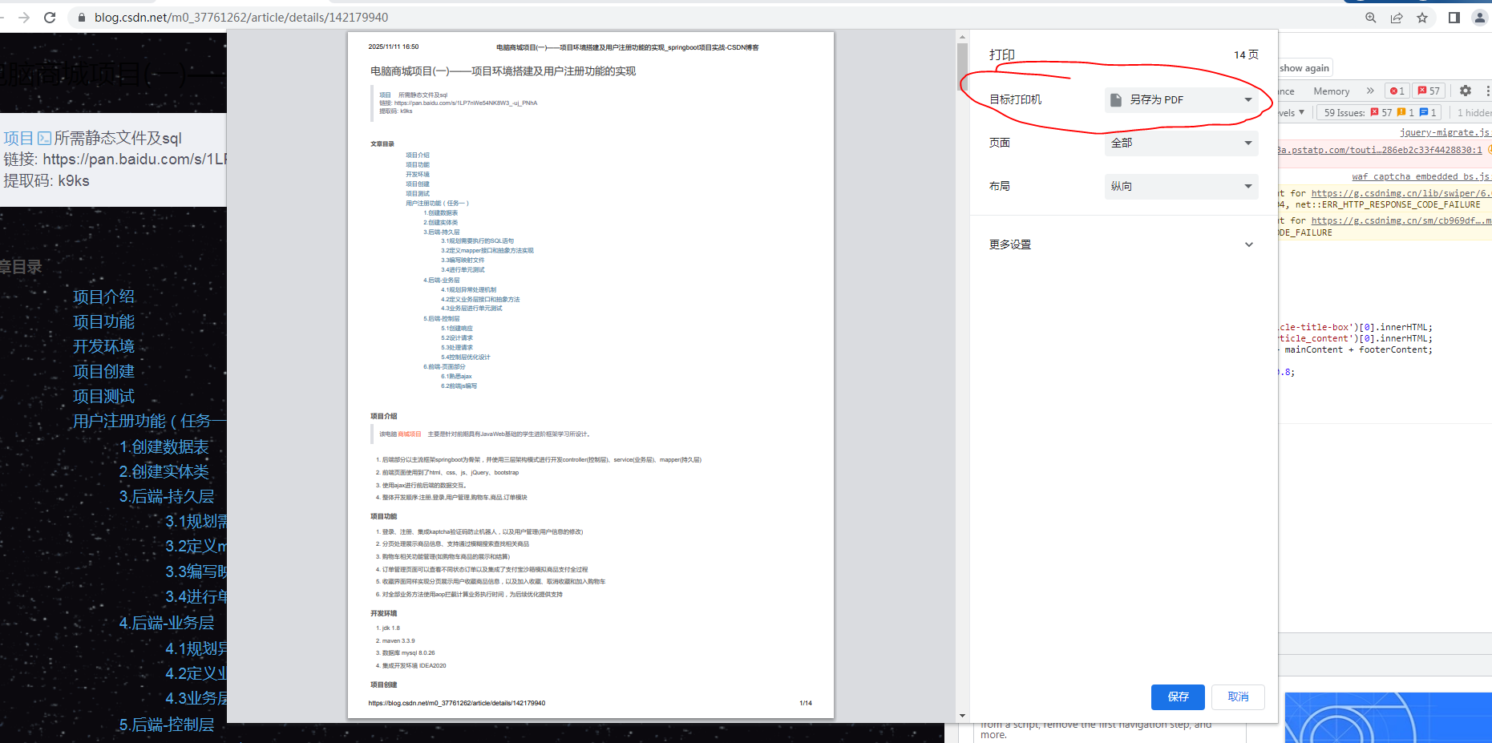
Task: Click 项目测试 in the page contents list
Action: [104, 396]
